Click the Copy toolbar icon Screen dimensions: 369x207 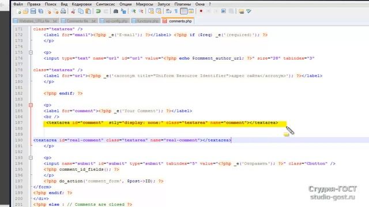81,11
